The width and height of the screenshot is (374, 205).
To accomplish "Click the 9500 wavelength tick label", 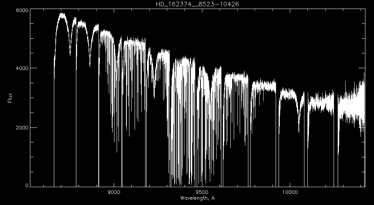I will 202,192.
